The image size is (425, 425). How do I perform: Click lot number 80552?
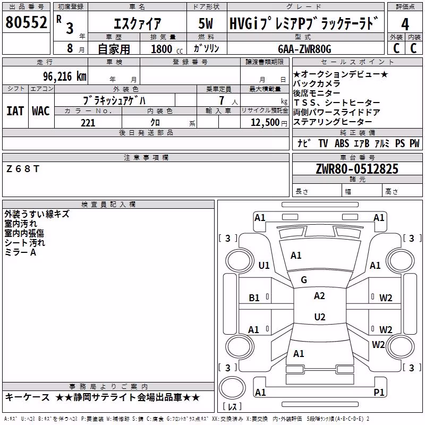pyautogui.click(x=26, y=22)
